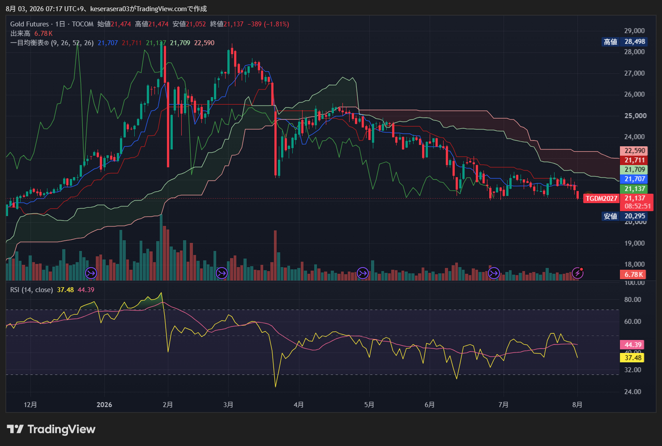Viewport: 662px width, 446px height.
Task: Click the 4月 label on the time axis
Action: pyautogui.click(x=298, y=405)
